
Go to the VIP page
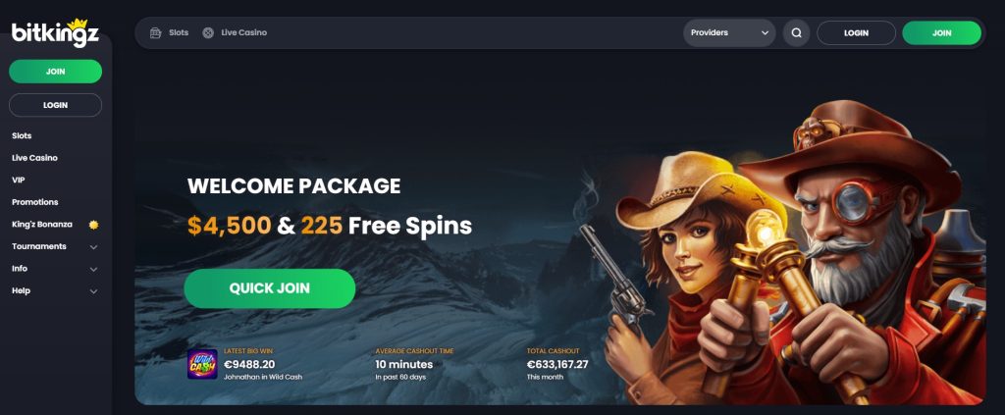(x=18, y=180)
